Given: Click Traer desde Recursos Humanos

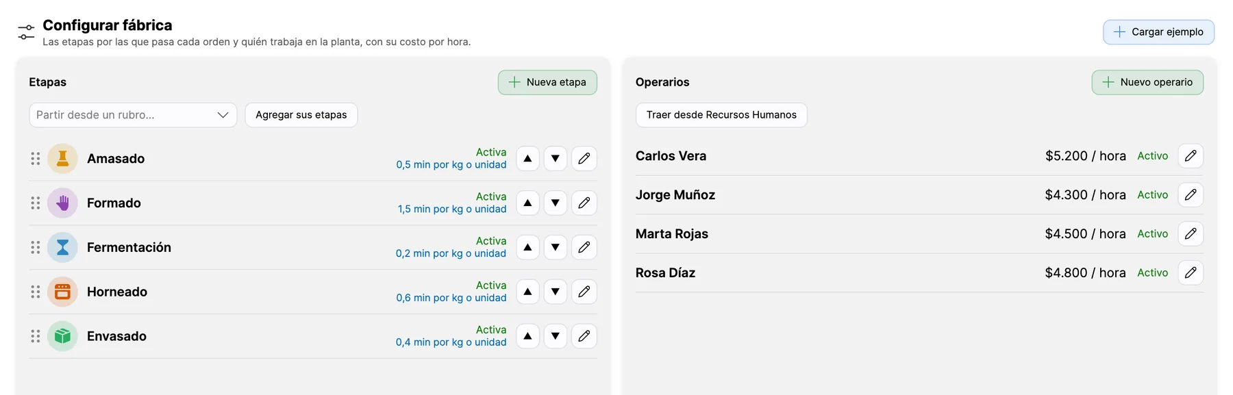Looking at the screenshot, I should coord(721,115).
